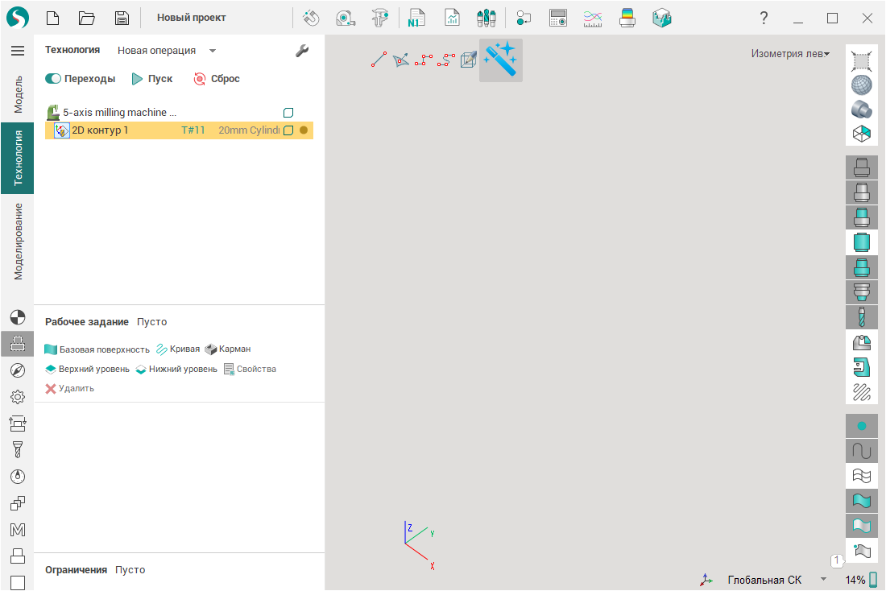The height and width of the screenshot is (591, 886).
Task: Click the Сброс reset button
Action: [217, 79]
